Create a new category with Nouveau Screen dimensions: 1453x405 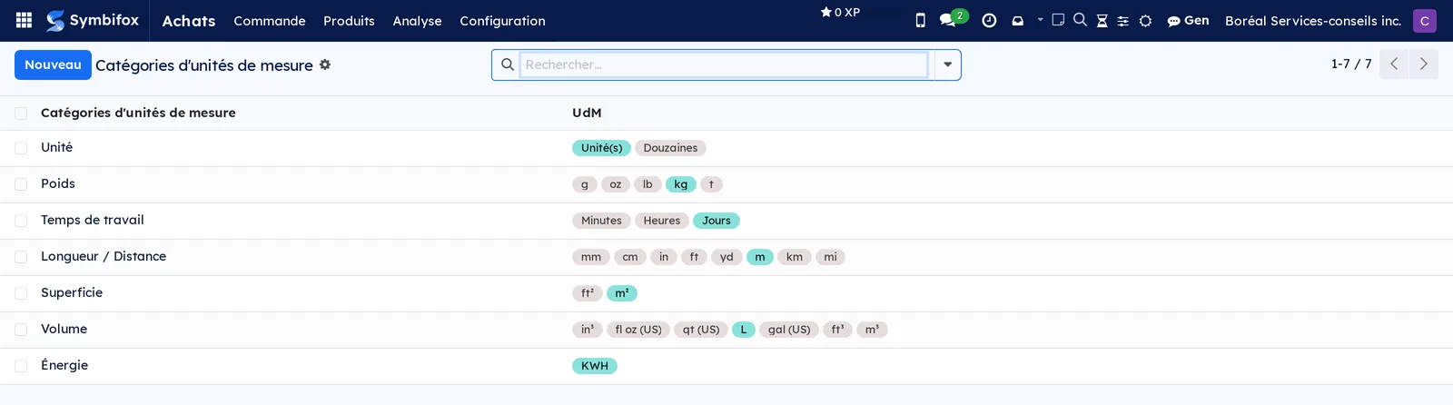click(53, 64)
